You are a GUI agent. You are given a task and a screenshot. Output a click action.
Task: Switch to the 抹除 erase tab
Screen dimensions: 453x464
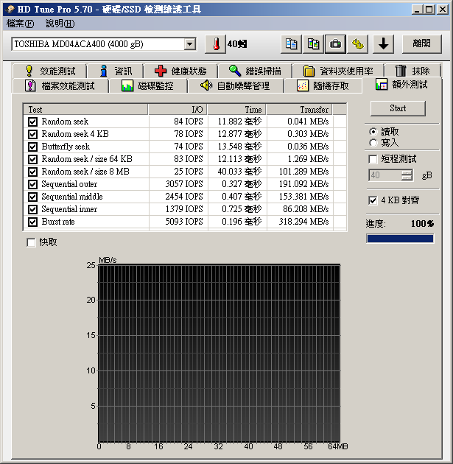(412, 71)
